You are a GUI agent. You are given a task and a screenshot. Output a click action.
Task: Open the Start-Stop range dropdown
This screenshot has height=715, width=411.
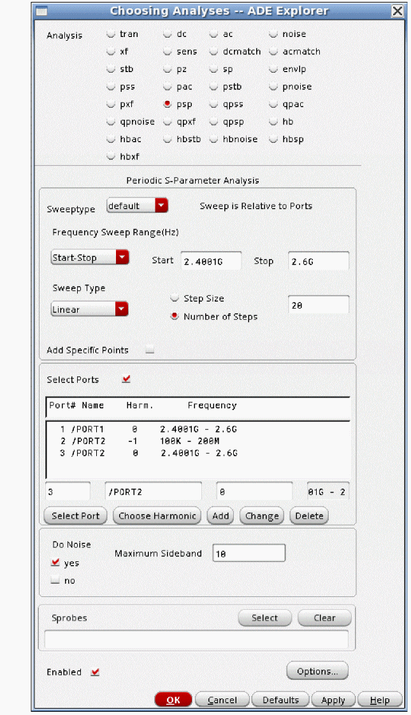[90, 258]
